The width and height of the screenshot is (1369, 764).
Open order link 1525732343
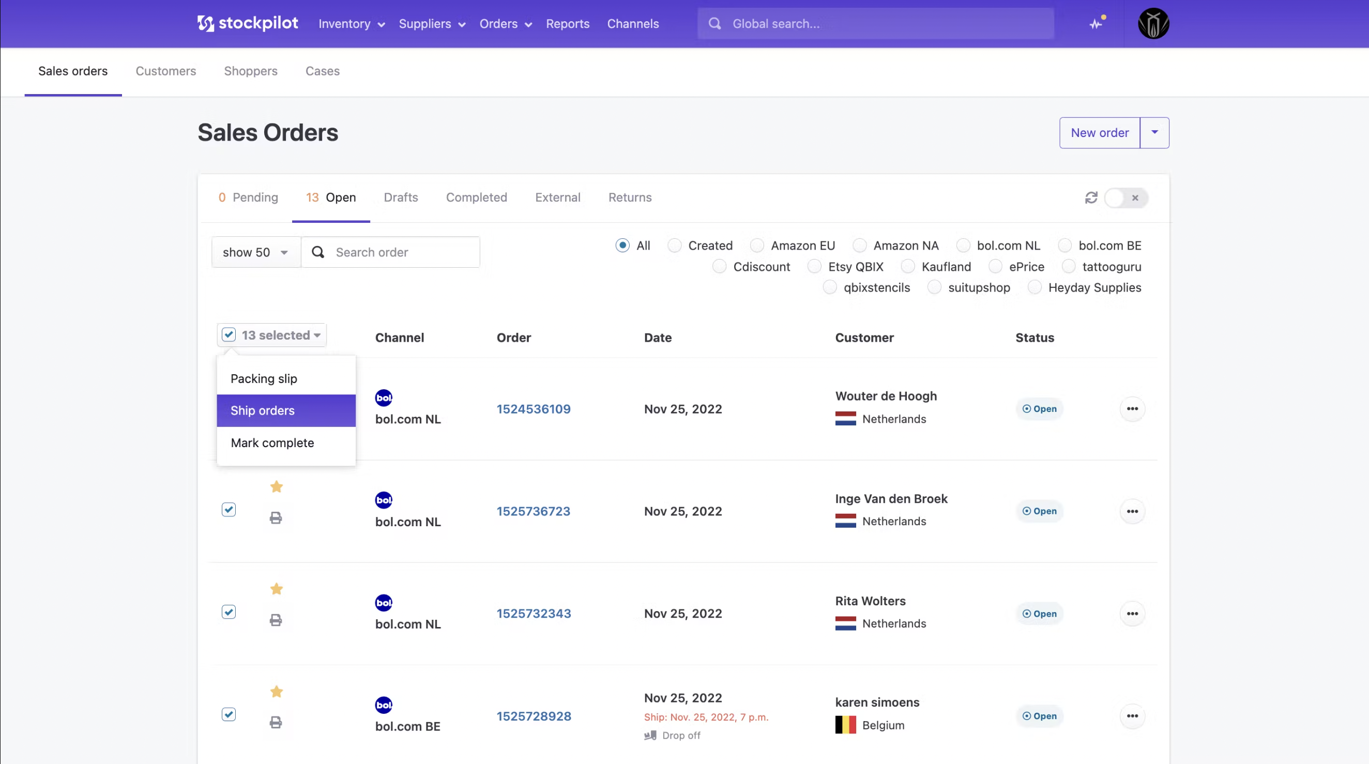coord(534,614)
